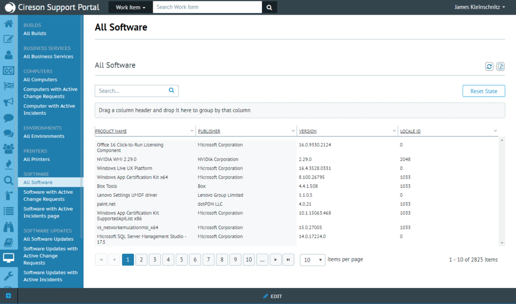Open the magnifier search sidebar icon

(x=9, y=180)
